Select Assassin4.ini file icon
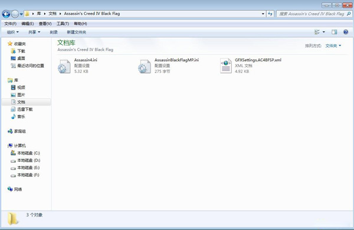The image size is (354, 230). [64, 66]
